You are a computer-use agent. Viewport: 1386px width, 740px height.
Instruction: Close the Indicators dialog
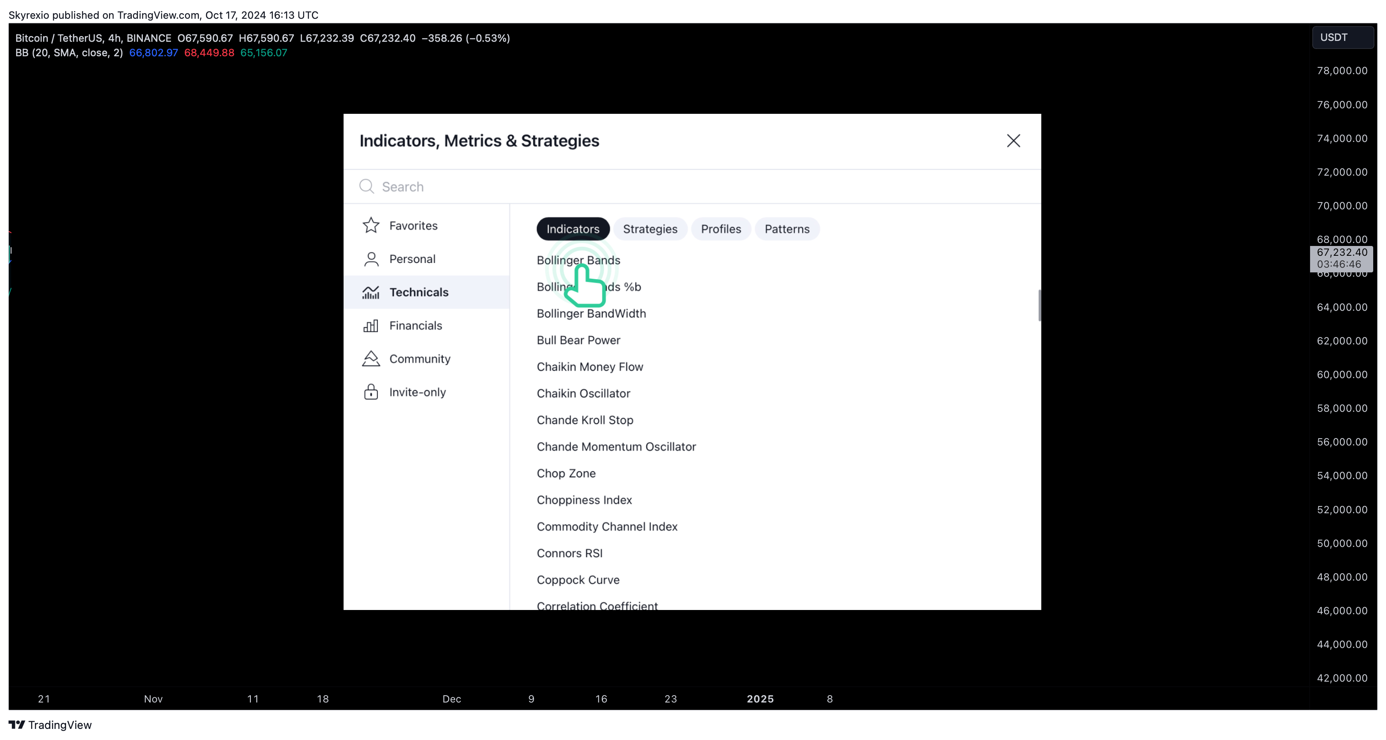pyautogui.click(x=1014, y=141)
